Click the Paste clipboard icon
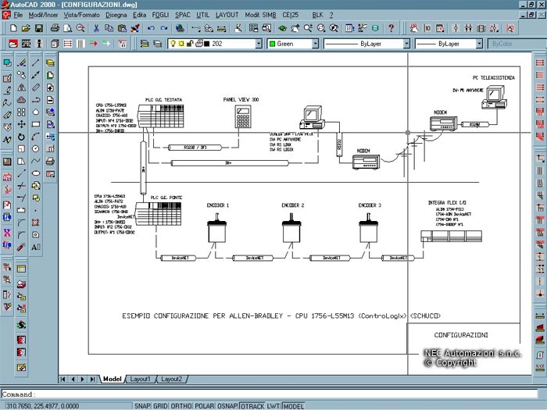The height and width of the screenshot is (410, 547). 122,28
